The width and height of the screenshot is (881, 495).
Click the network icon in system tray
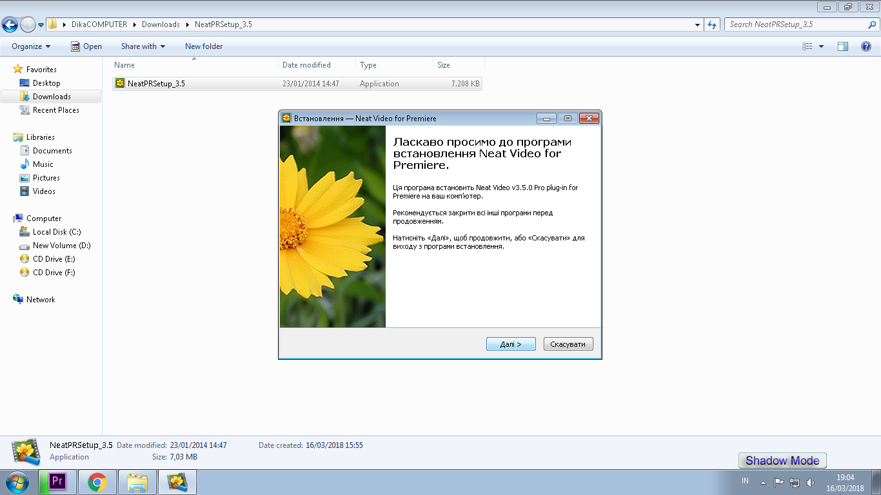(x=795, y=482)
